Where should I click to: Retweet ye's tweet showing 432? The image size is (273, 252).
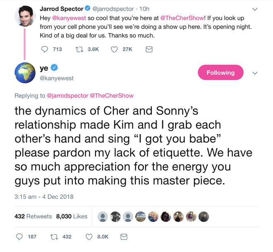point(54,237)
